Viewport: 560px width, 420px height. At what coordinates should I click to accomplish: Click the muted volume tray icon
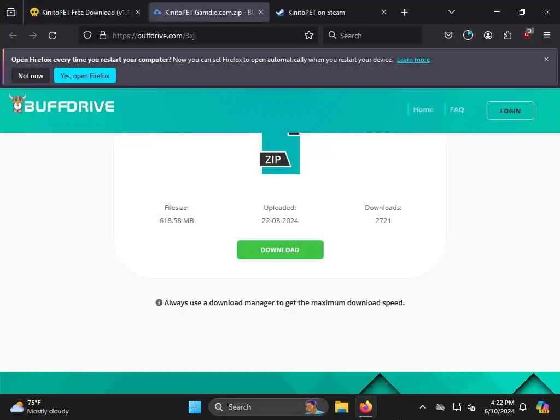pyautogui.click(x=471, y=407)
